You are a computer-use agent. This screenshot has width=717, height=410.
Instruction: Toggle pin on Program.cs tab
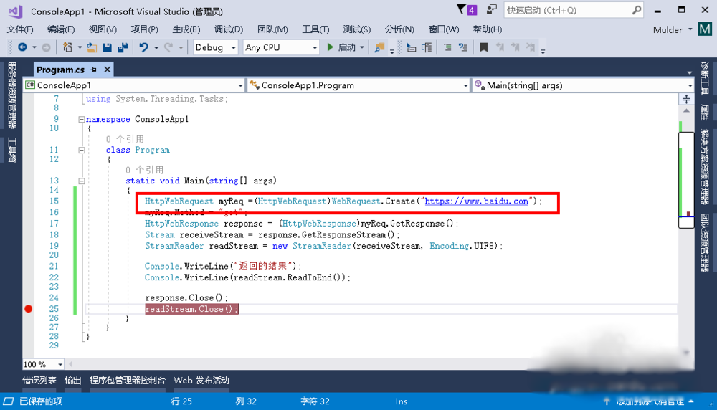pos(94,70)
